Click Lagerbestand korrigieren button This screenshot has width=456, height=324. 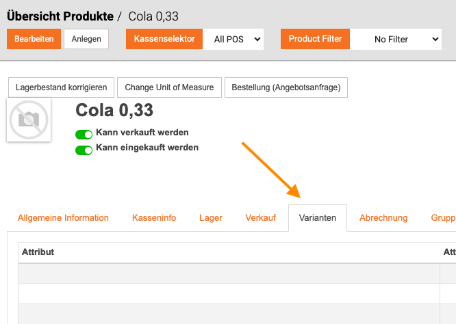62,87
